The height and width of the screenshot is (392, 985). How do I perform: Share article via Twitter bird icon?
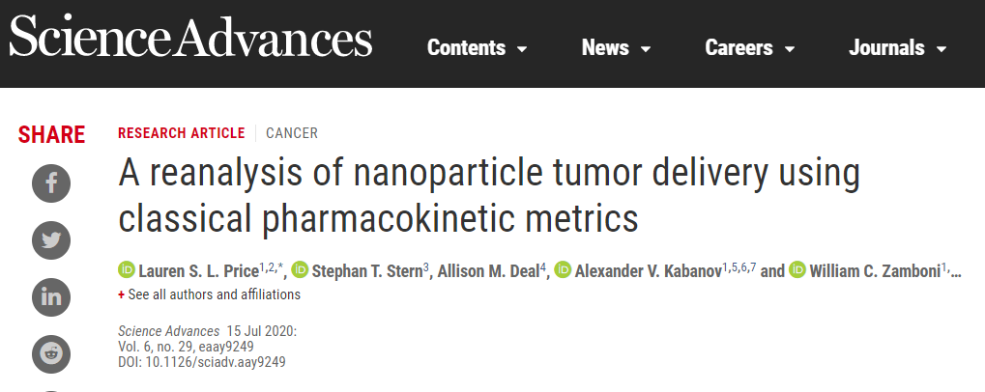[51, 240]
